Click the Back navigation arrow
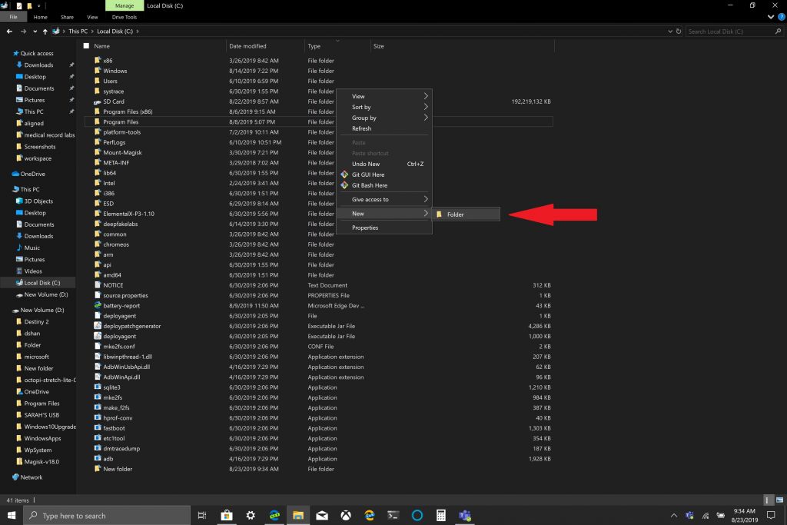 coord(9,32)
